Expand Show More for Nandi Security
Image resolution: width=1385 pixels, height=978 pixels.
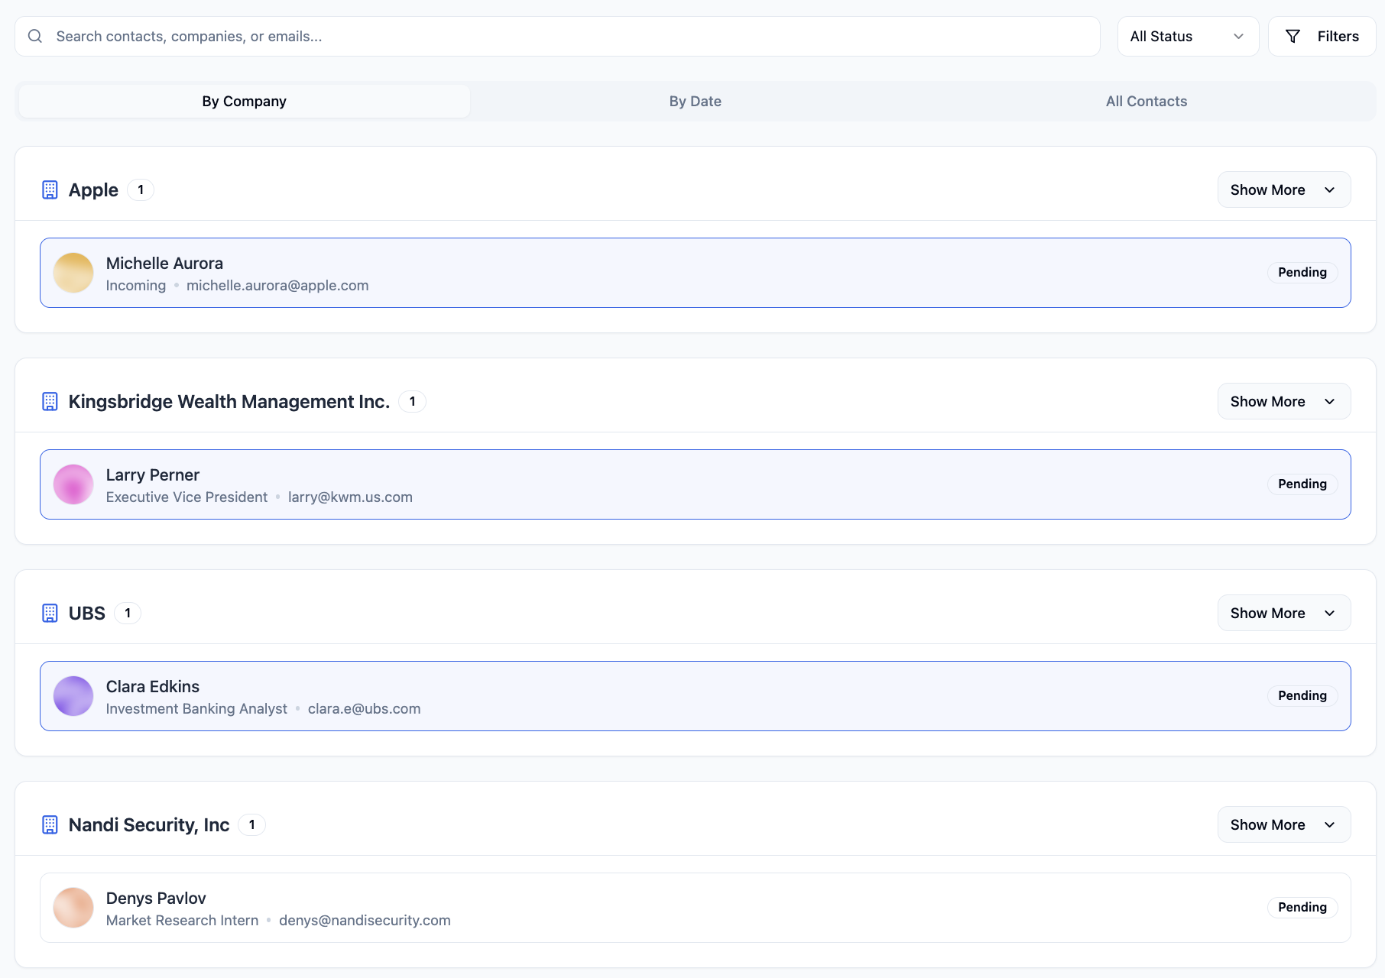pyautogui.click(x=1283, y=824)
